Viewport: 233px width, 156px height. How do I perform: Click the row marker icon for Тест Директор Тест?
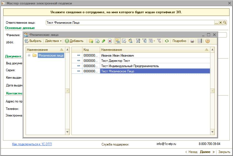click(x=79, y=60)
